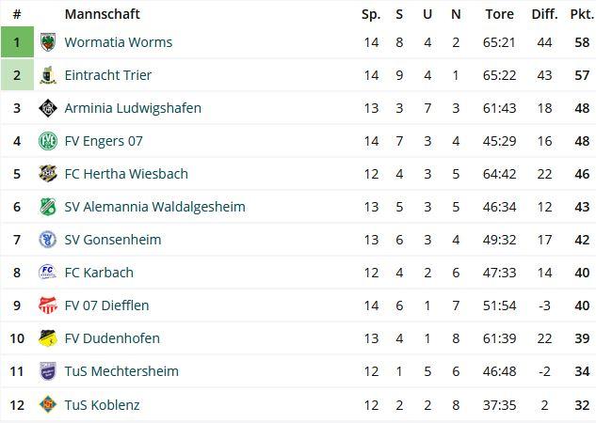This screenshot has width=596, height=423.
Task: Click the SV Gonsenheim blue crest
Action: 48,240
